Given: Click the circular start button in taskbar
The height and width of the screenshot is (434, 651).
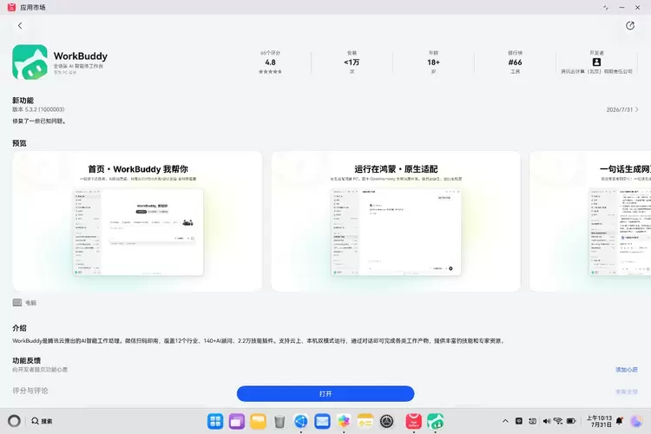Looking at the screenshot, I should (x=14, y=421).
